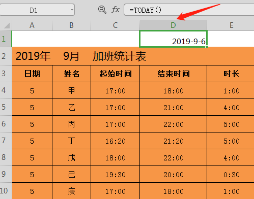Click end time 20:00 in 己 row
The width and height of the screenshot is (254, 199).
173,174
